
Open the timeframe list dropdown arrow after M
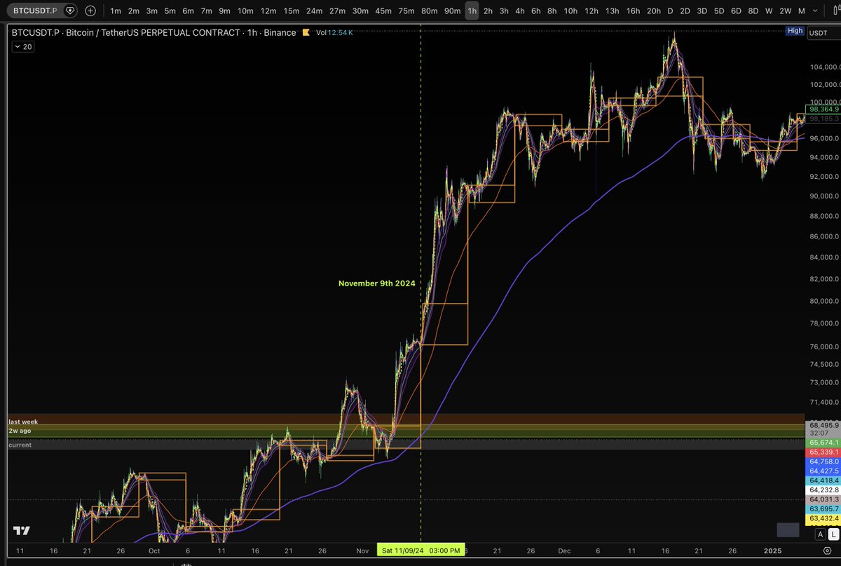[815, 11]
